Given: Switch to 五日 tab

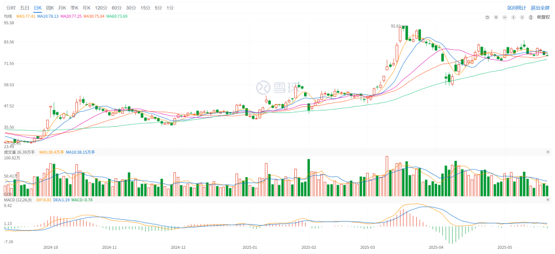Looking at the screenshot, I should [24, 8].
